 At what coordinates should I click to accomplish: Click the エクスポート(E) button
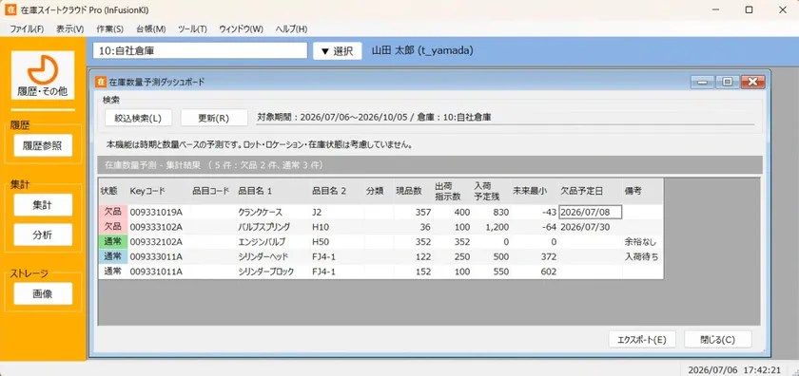[x=642, y=340]
